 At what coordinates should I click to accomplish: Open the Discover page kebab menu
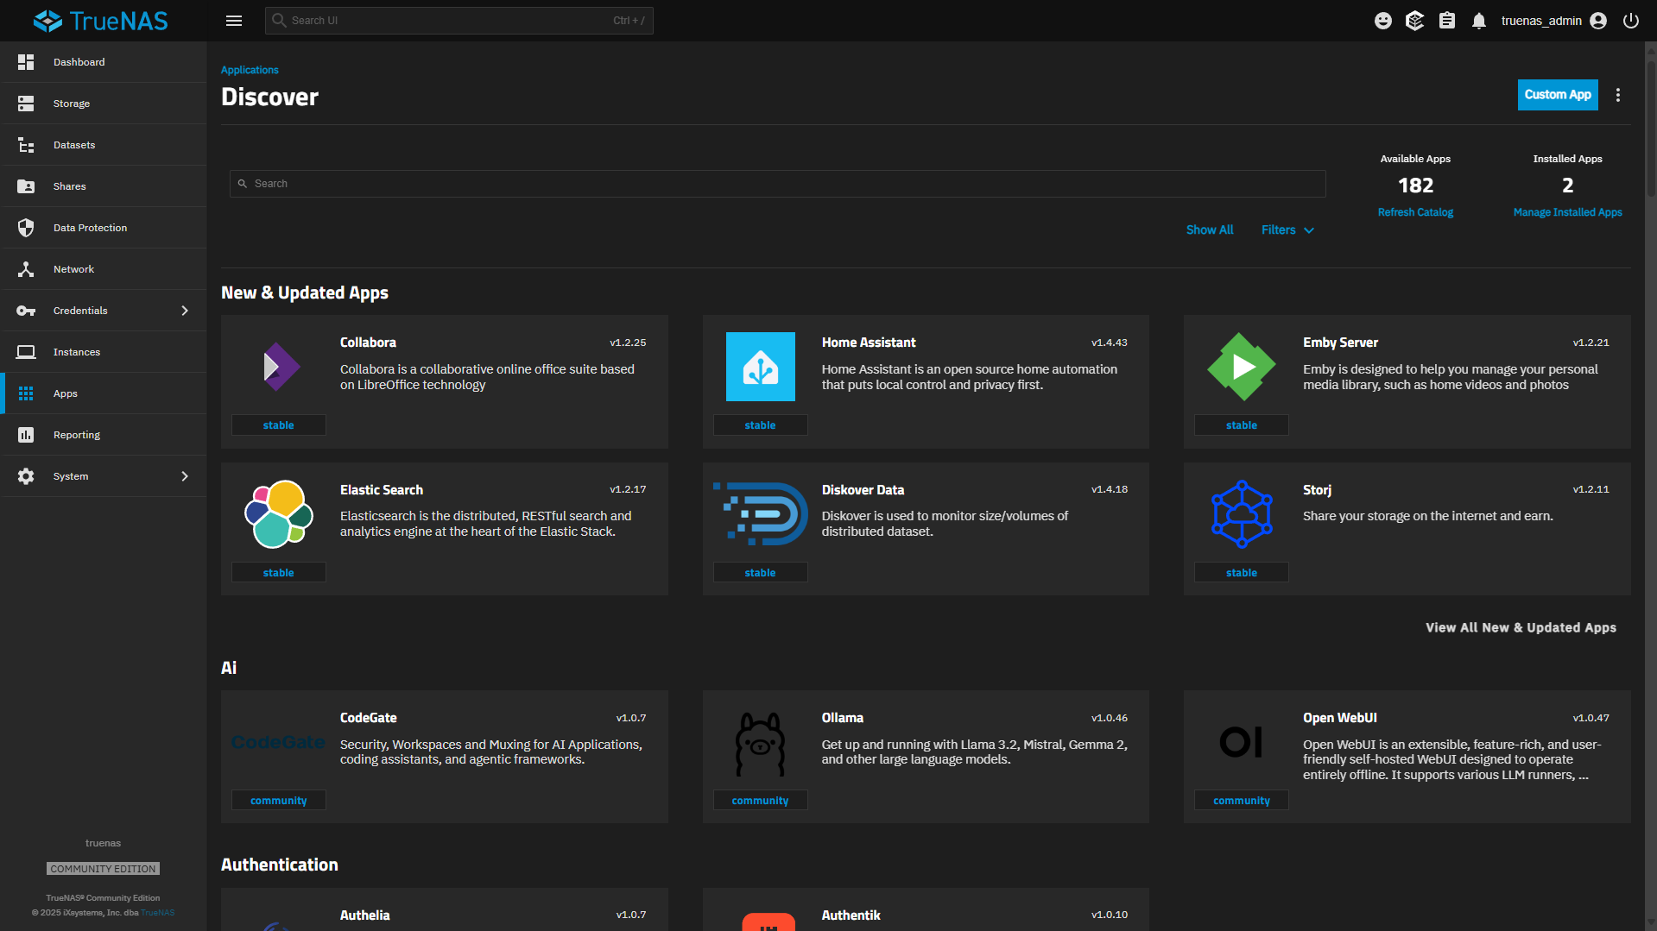coord(1618,95)
